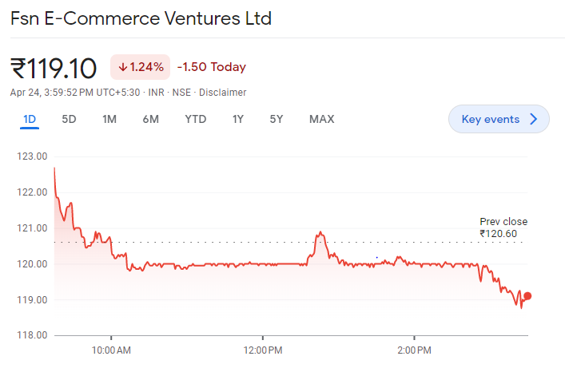Click the red down-arrow percent change badge
This screenshot has width=565, height=368.
click(140, 67)
